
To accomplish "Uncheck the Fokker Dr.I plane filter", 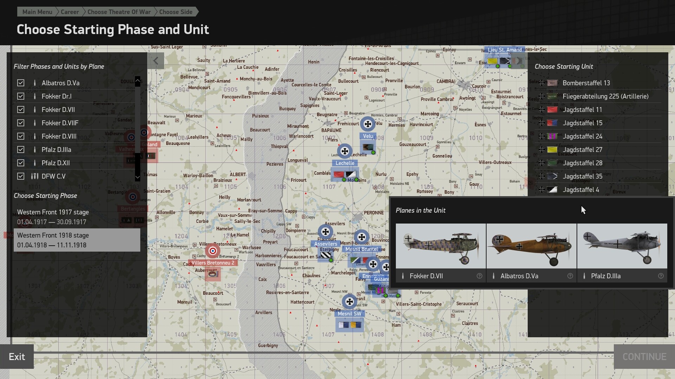I will 21,96.
